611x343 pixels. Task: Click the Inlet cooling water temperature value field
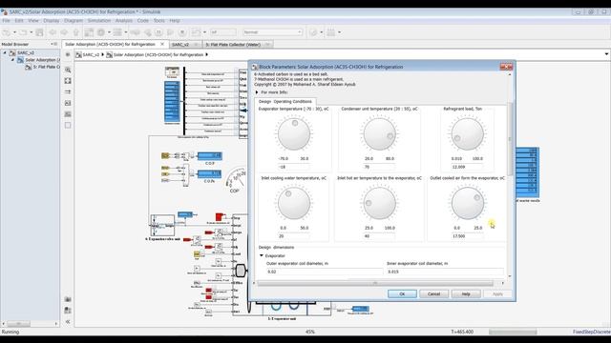294,236
